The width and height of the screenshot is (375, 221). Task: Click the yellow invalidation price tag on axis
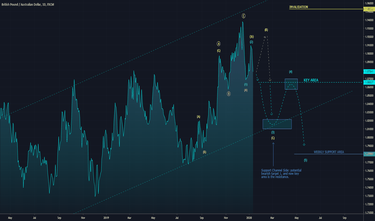pyautogui.click(x=368, y=8)
